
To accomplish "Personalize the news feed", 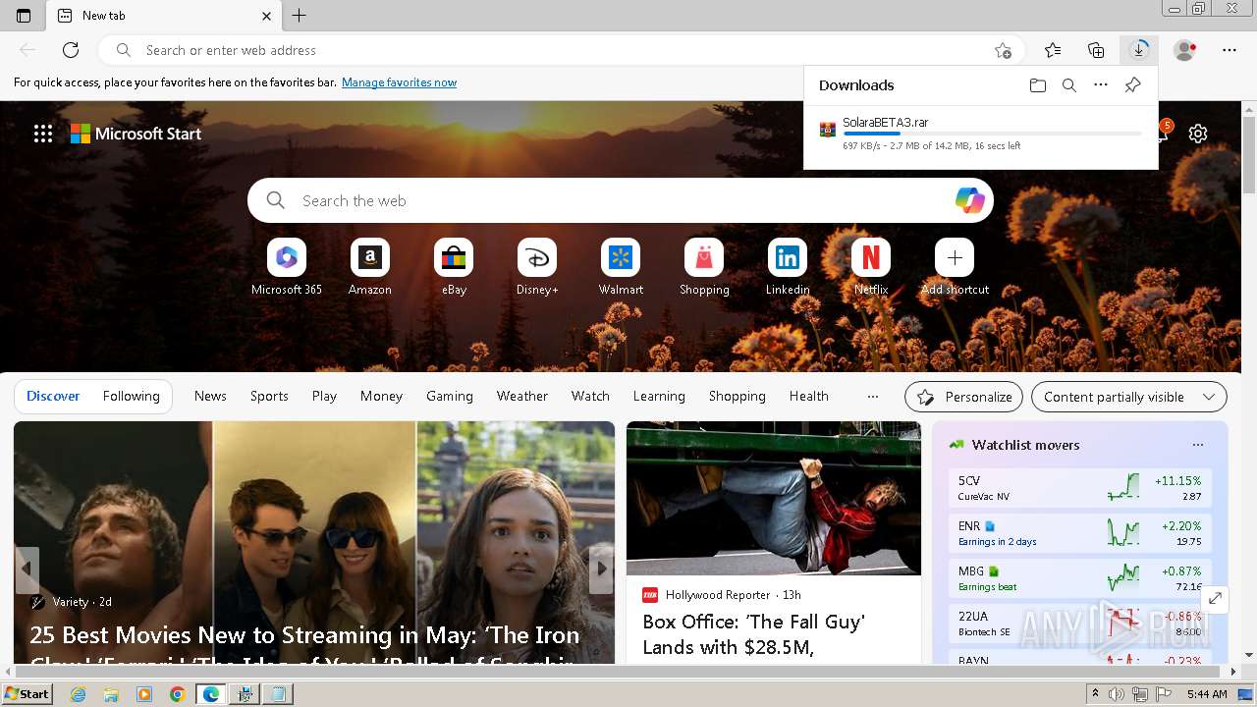I will point(963,397).
